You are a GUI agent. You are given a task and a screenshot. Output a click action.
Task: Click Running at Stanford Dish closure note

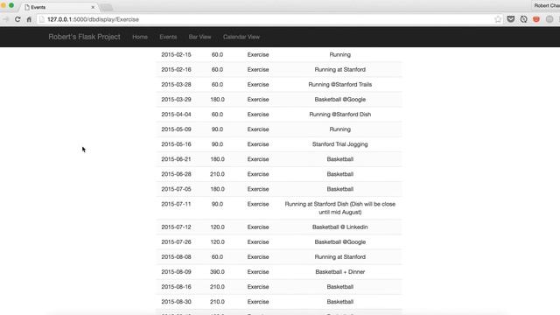click(340, 208)
